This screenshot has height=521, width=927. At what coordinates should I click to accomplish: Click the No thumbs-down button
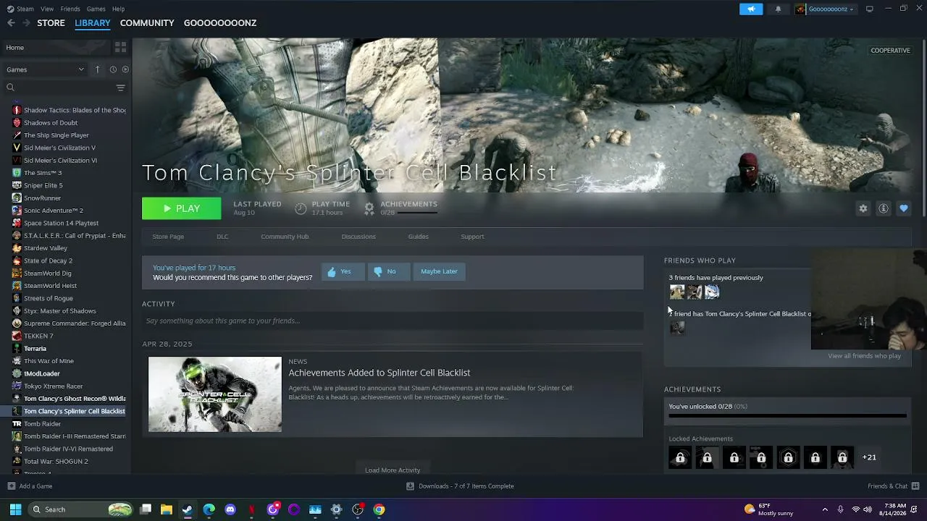point(388,271)
